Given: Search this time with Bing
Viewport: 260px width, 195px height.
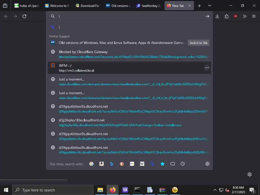Looking at the screenshot, I should pos(112,164).
